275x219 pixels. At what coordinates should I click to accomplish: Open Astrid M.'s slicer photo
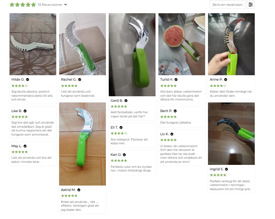(82, 144)
